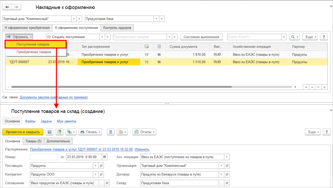Open the Еще menu in the top window
The image size is (333, 188).
pos(310,37)
